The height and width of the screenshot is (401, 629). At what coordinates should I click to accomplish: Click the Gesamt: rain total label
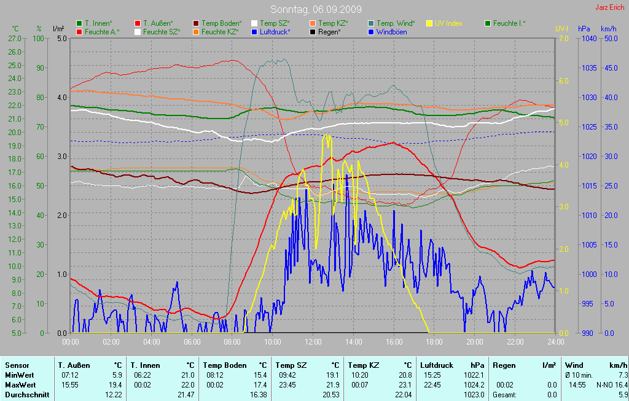pyautogui.click(x=504, y=395)
